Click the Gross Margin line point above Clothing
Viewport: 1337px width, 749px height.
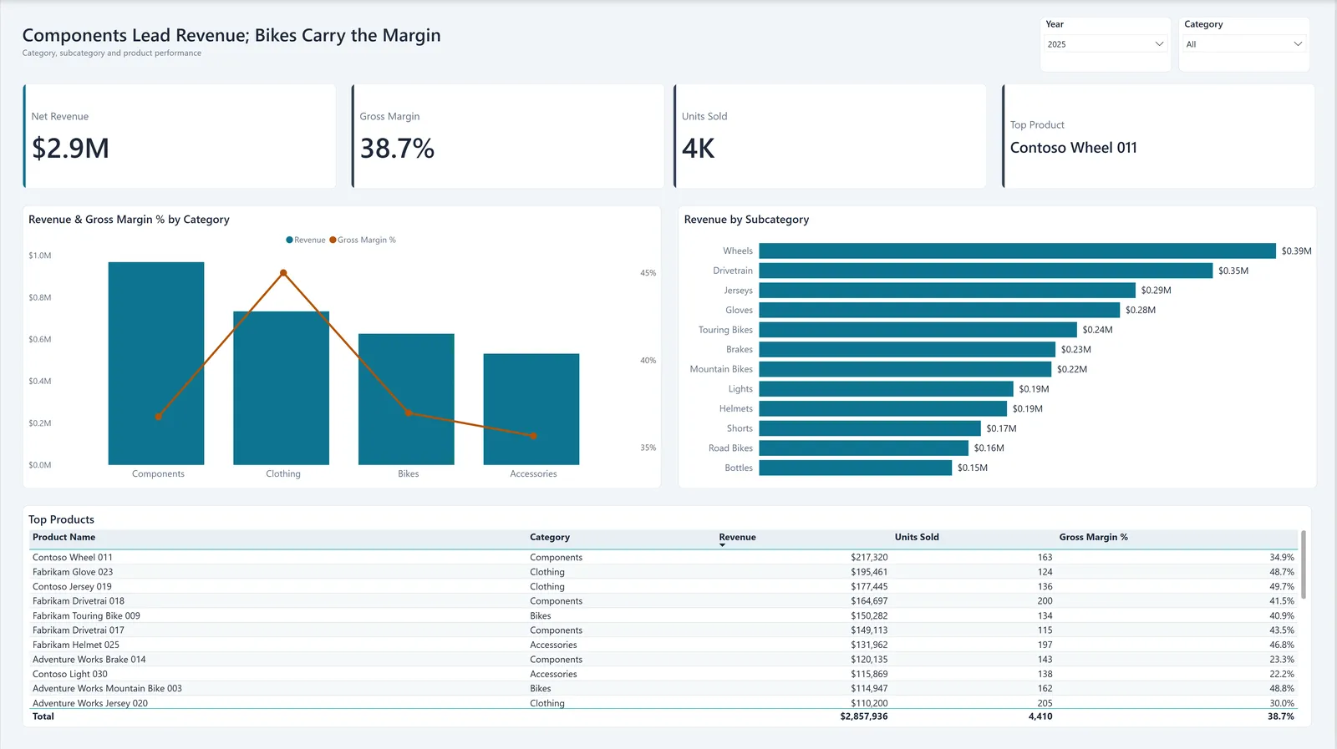[283, 273]
